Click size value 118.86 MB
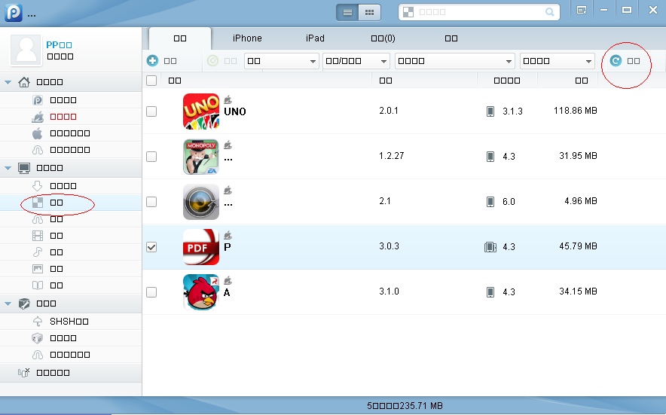This screenshot has height=415, width=666. [576, 111]
